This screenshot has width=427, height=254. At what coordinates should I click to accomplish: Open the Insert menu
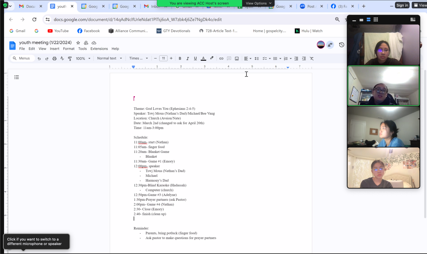point(55,49)
